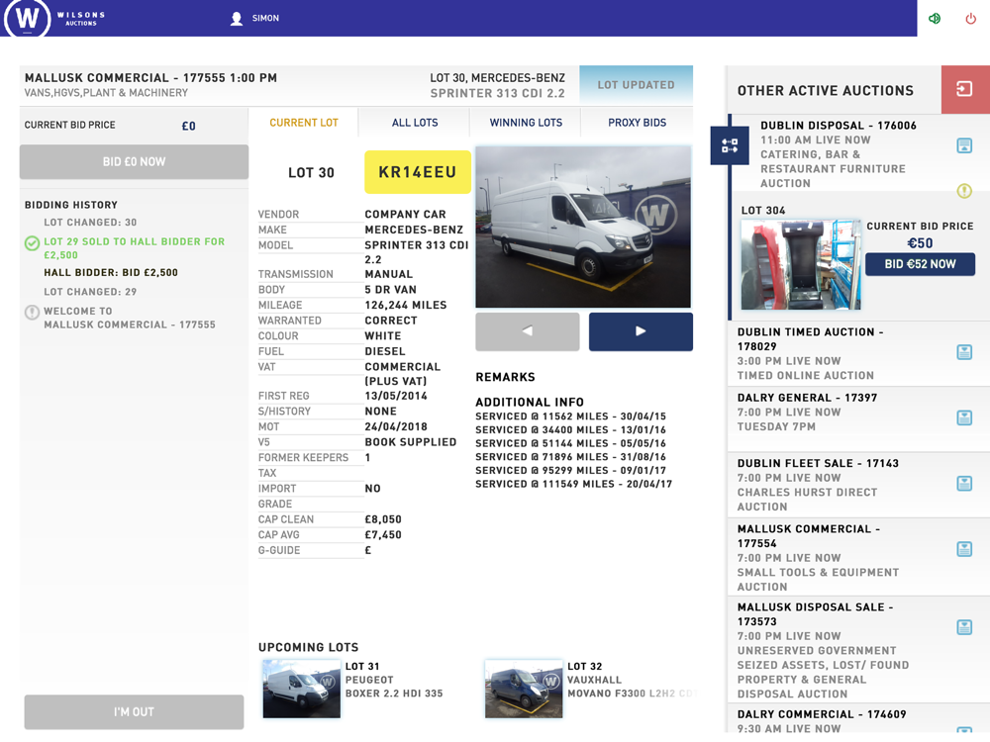Viewport: 990px width, 742px height.
Task: Select the Dublin Timed Auction - 178029 entry
Action: coord(810,338)
